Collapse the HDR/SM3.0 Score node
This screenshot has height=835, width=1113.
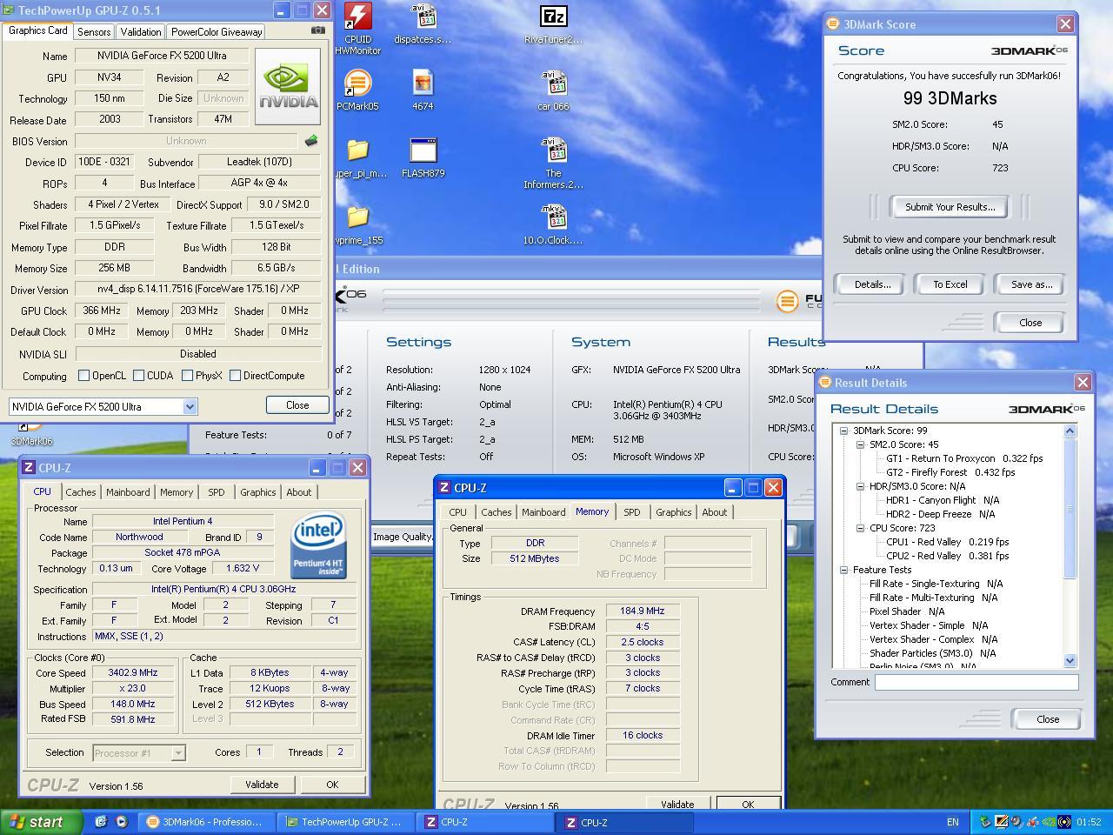[860, 486]
